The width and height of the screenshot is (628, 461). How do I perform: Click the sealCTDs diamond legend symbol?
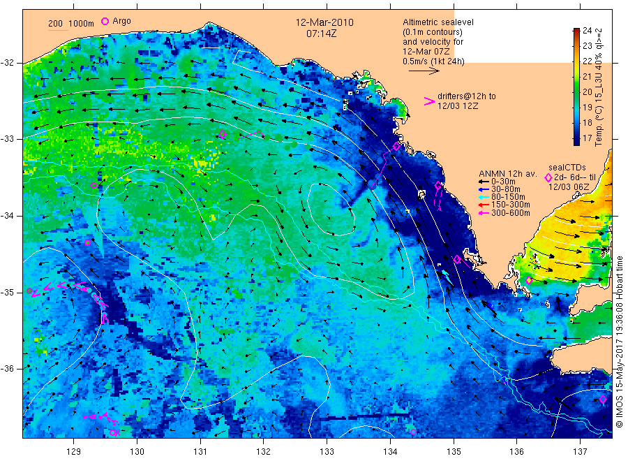click(x=548, y=177)
